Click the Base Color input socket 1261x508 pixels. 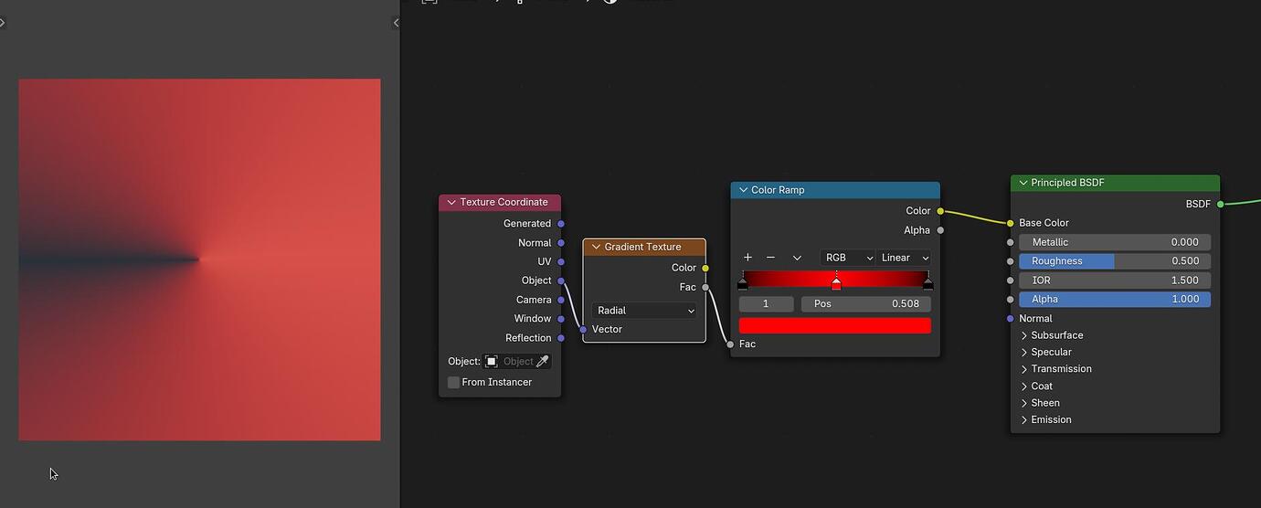point(1010,223)
